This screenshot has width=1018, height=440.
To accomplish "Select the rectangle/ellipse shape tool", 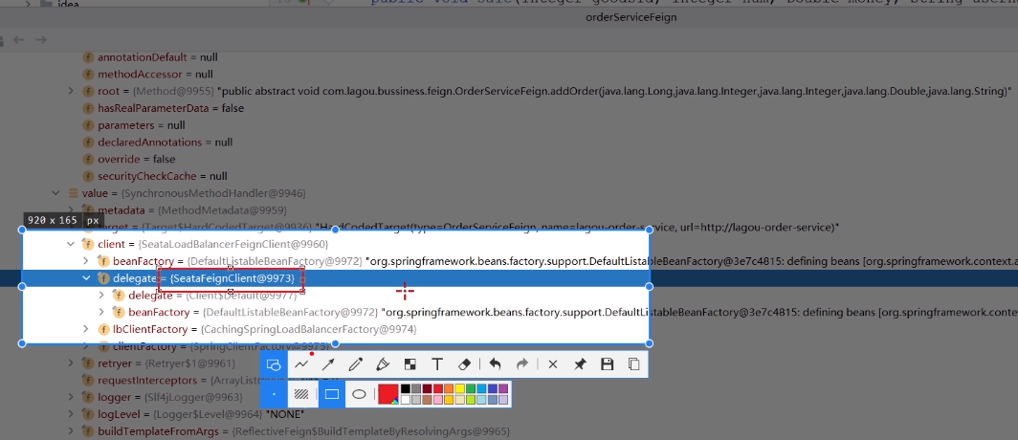I will click(274, 364).
